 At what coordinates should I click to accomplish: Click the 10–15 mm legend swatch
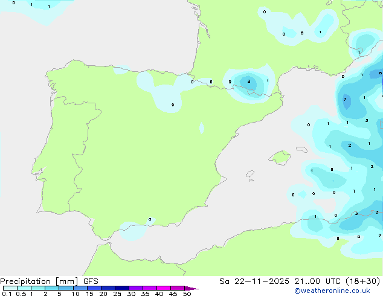tap(80, 288)
